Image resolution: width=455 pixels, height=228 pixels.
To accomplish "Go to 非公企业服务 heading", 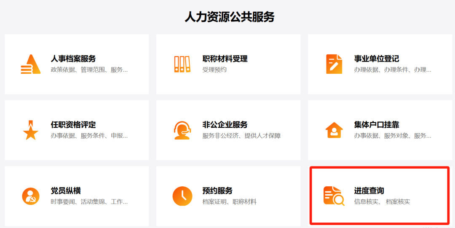I will [x=225, y=125].
